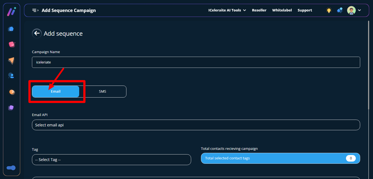The image size is (373, 179).
Task: Click the Support link in header
Action: (x=304, y=10)
